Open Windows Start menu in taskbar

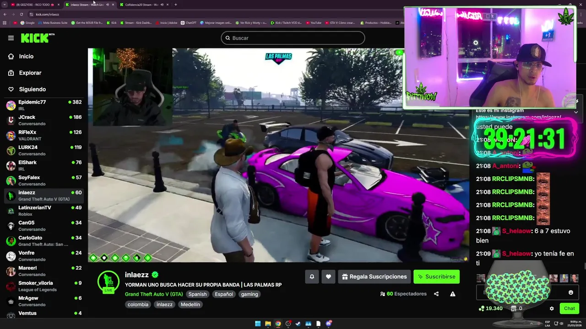[x=258, y=324]
